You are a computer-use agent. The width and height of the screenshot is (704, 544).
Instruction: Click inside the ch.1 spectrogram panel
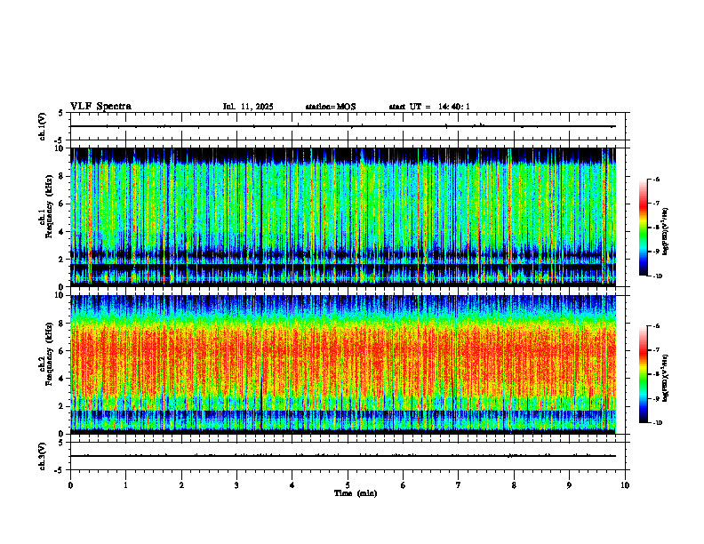(x=343, y=217)
